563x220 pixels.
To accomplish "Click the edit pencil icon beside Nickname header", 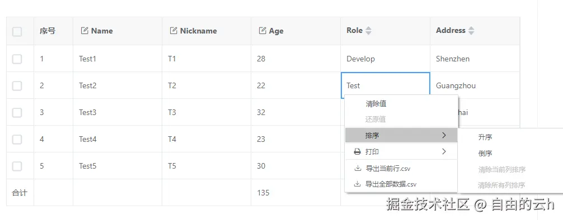I will [x=173, y=31].
